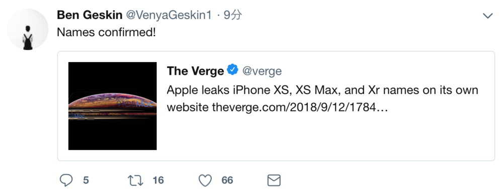Like the tweet with the heart icon
Screen dimensions: 503x194
[x=205, y=180]
